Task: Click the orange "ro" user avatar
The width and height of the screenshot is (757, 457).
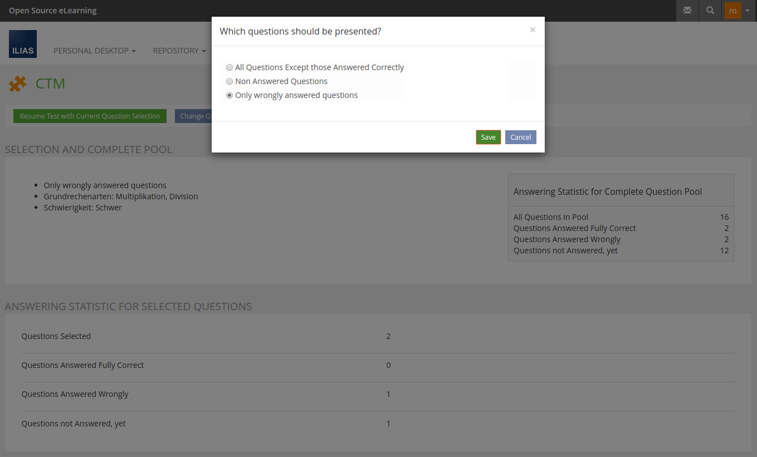Action: tap(732, 11)
